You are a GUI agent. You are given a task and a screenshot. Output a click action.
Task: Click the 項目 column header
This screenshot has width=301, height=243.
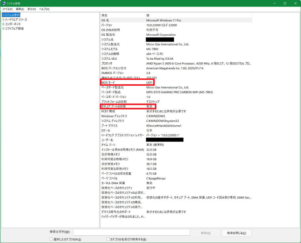[x=123, y=15]
